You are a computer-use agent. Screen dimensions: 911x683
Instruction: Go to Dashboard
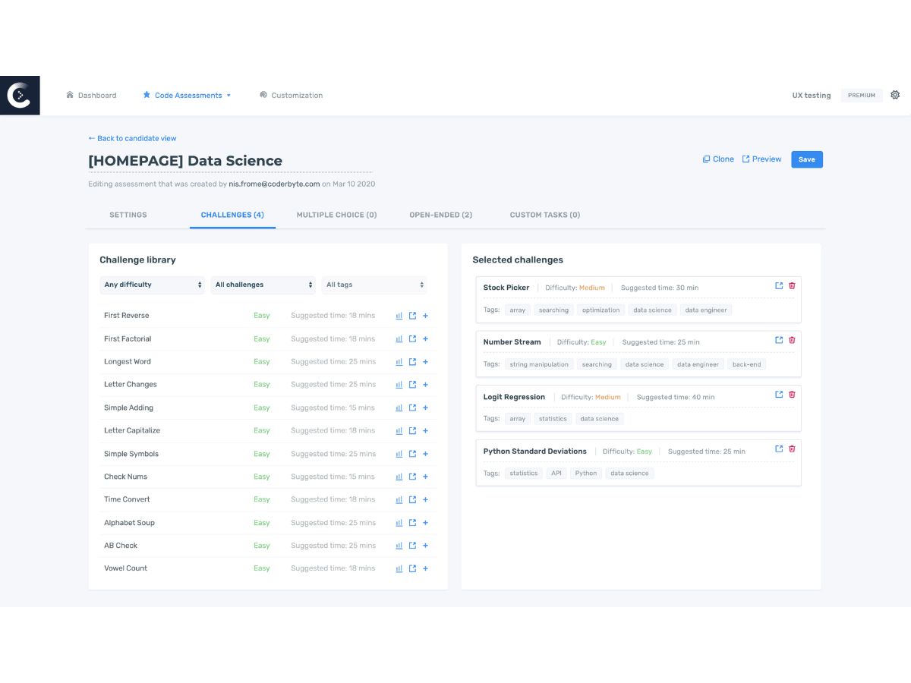(91, 96)
